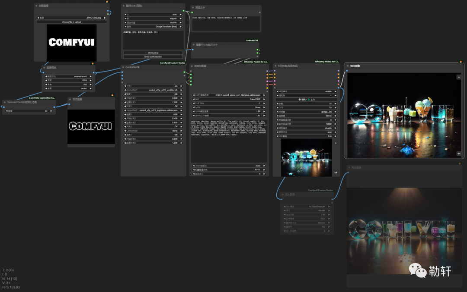This screenshot has width=467, height=292.
Task: Open the nearest-exact scaling method dropdown
Action: pos(68,76)
